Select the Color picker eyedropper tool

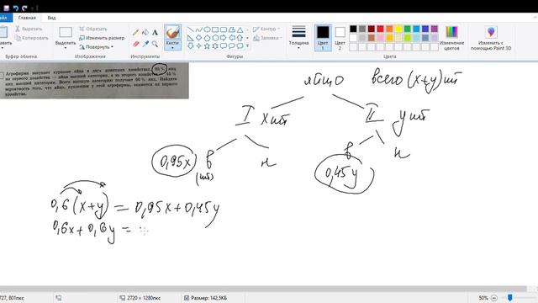click(145, 44)
